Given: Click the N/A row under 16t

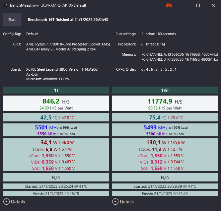Looking at the screenshot, I should click(165, 177).
